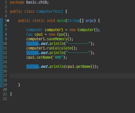Click line number 22 in gutter
The height and width of the screenshot is (113, 135).
click(5, 99)
